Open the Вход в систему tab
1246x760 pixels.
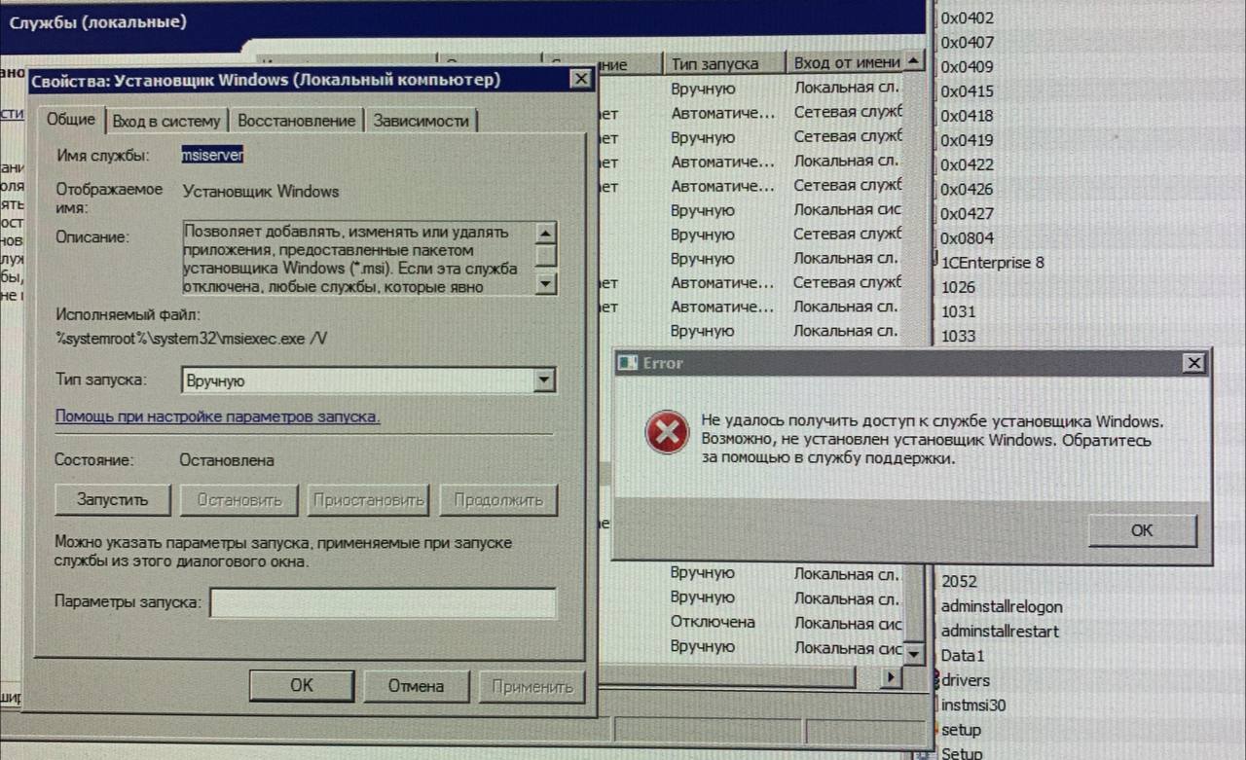[166, 121]
